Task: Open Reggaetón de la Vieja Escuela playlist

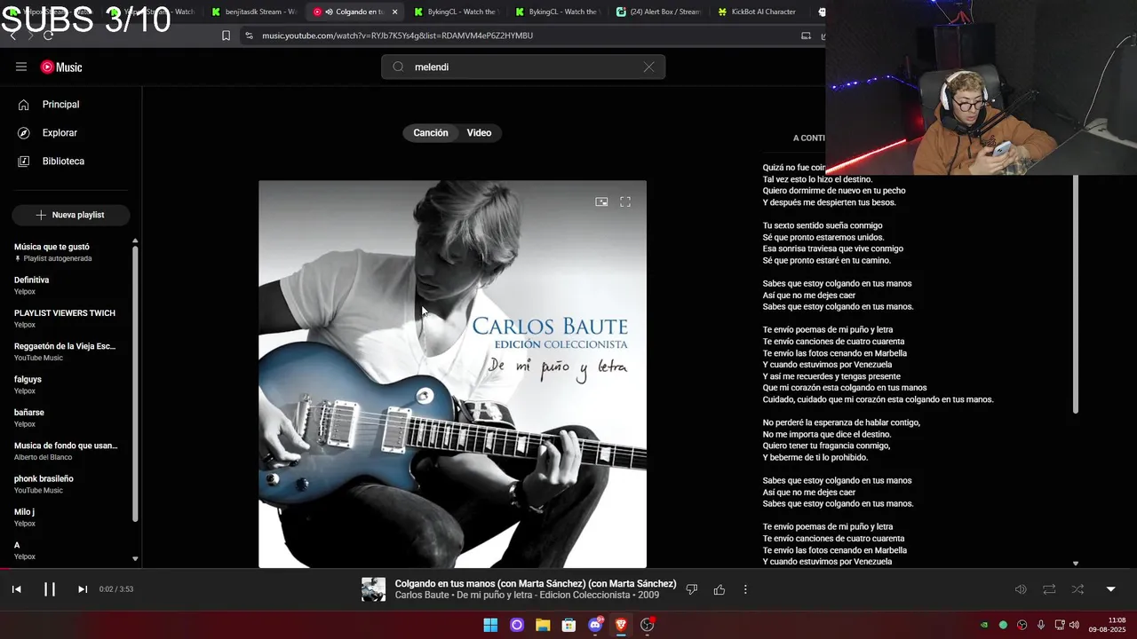Action: (x=67, y=351)
